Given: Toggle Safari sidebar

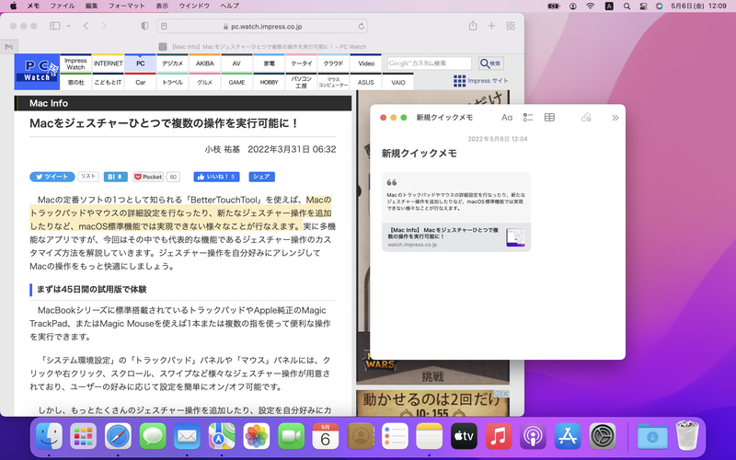Looking at the screenshot, I should [55, 26].
